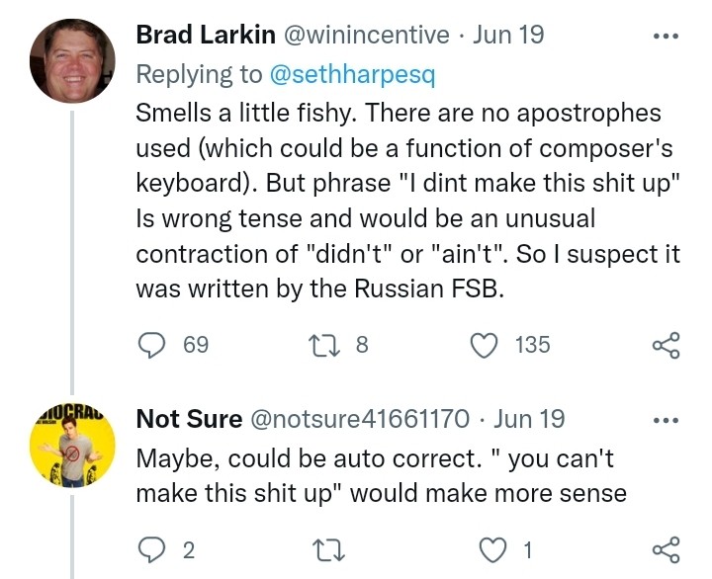
Task: Reply to Brad Larkin's tweet
Action: (151, 345)
